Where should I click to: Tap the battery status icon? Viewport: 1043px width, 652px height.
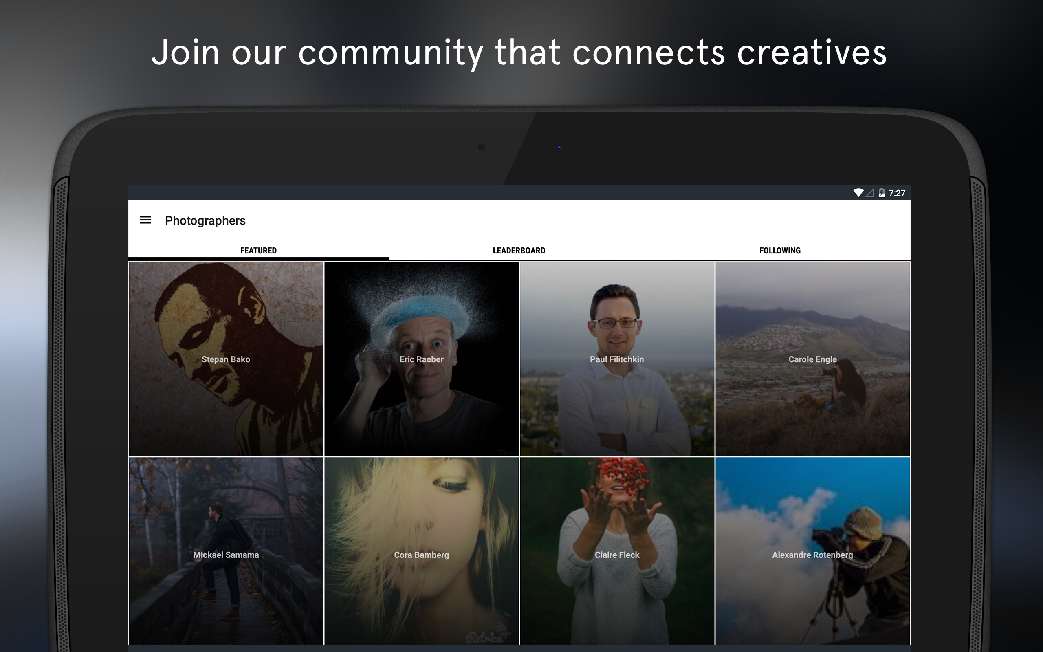[882, 193]
